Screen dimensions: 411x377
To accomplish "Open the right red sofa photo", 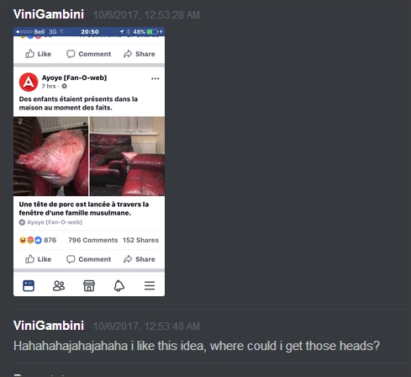I will click(127, 157).
